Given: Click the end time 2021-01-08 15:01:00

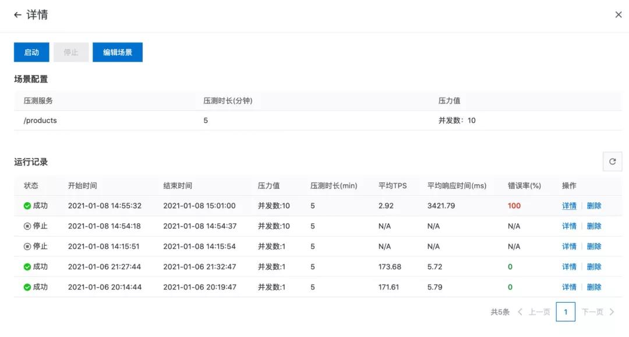Looking at the screenshot, I should coord(199,206).
